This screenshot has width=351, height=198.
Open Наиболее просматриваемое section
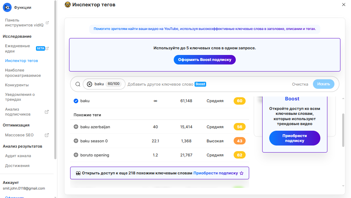pyautogui.click(x=23, y=73)
